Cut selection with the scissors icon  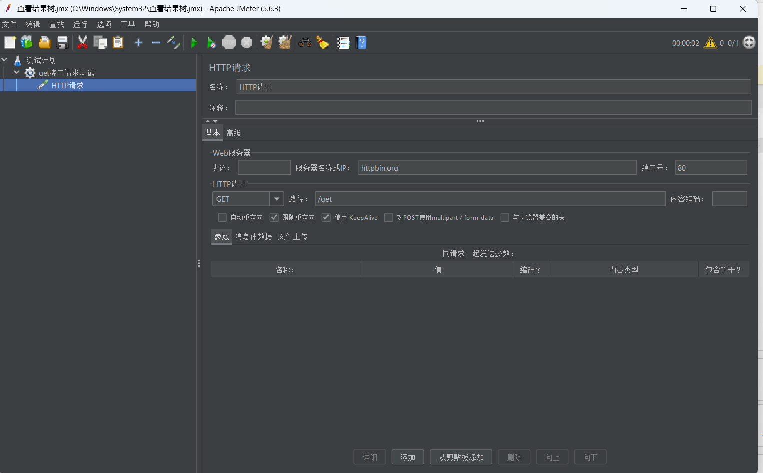83,43
